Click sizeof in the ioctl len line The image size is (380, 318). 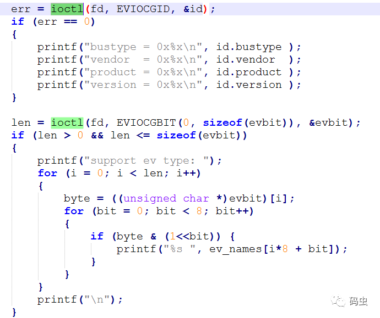point(222,122)
